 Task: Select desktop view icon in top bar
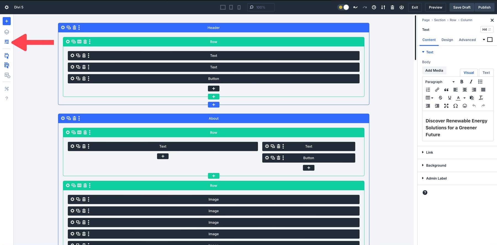pos(223,7)
